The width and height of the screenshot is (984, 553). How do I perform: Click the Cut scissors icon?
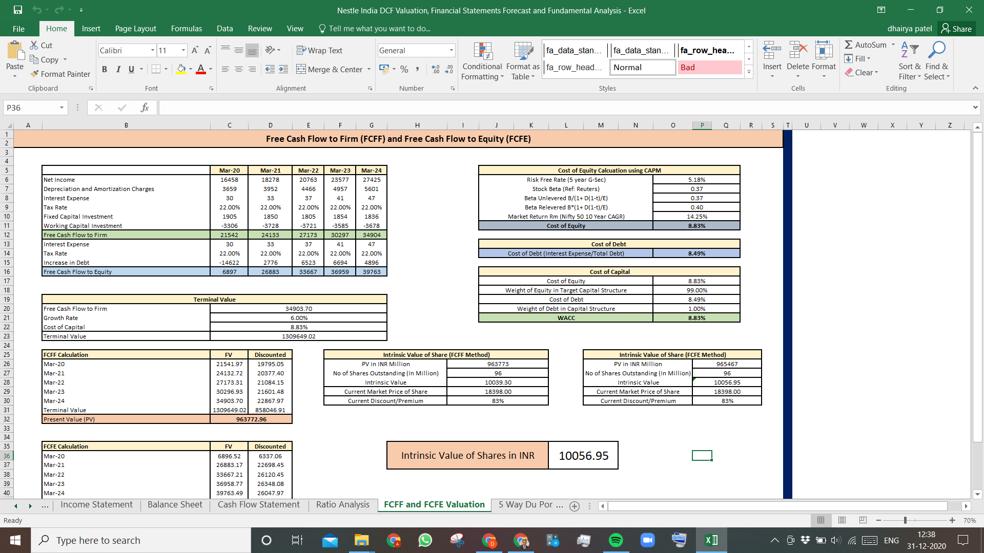coord(34,45)
